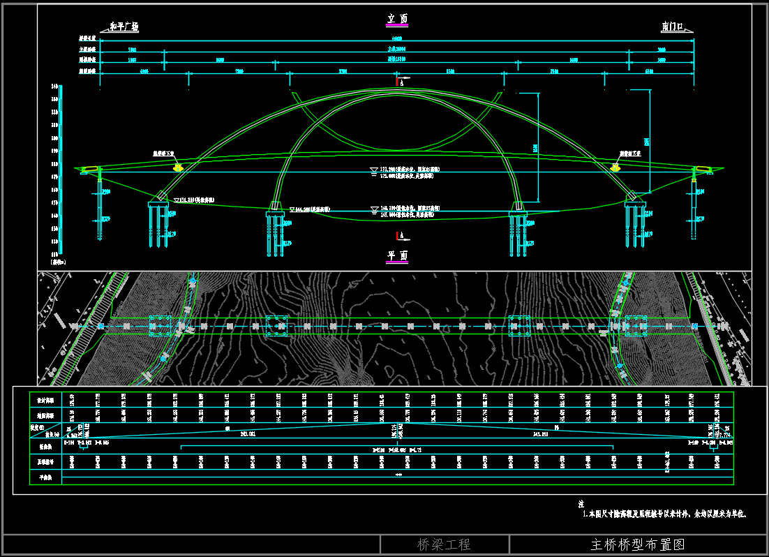Select the crown of the arch rib
The width and height of the screenshot is (769, 557).
[x=398, y=90]
